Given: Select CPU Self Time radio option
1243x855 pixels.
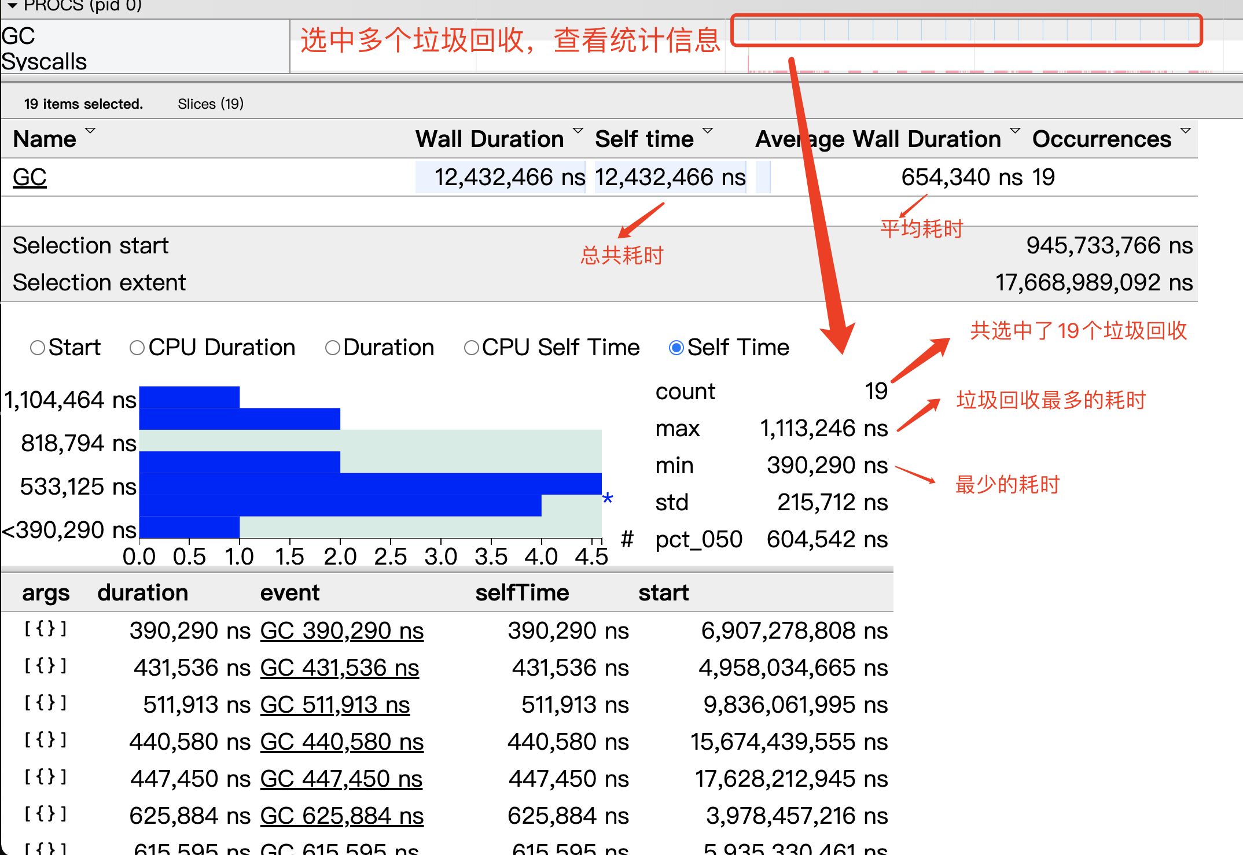Looking at the screenshot, I should tap(471, 348).
